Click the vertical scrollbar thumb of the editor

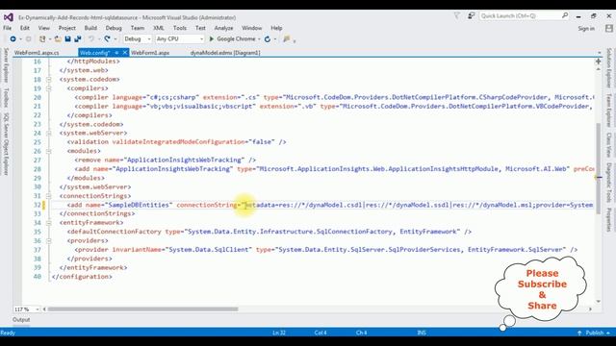(x=599, y=169)
